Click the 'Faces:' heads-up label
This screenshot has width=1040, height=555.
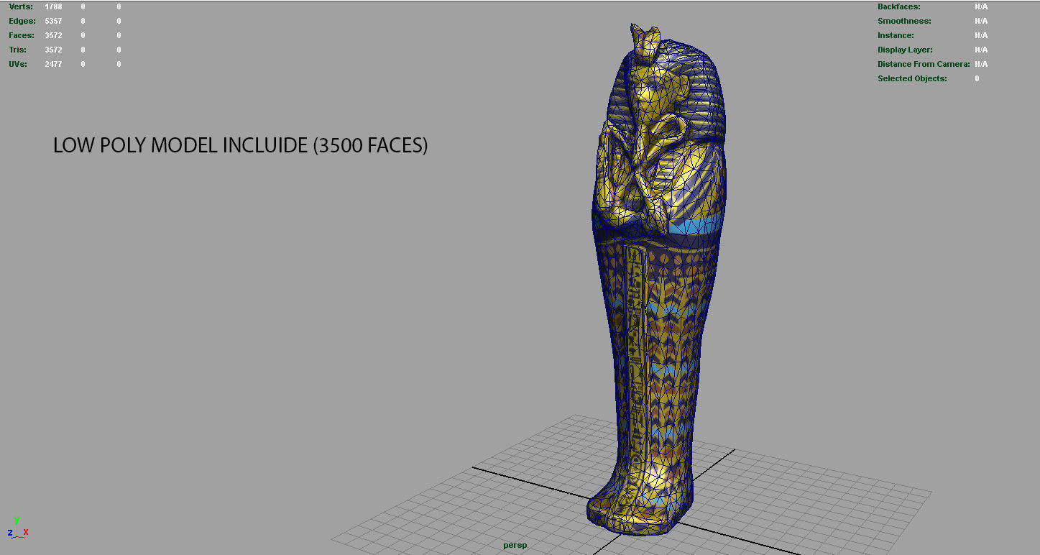(x=22, y=35)
